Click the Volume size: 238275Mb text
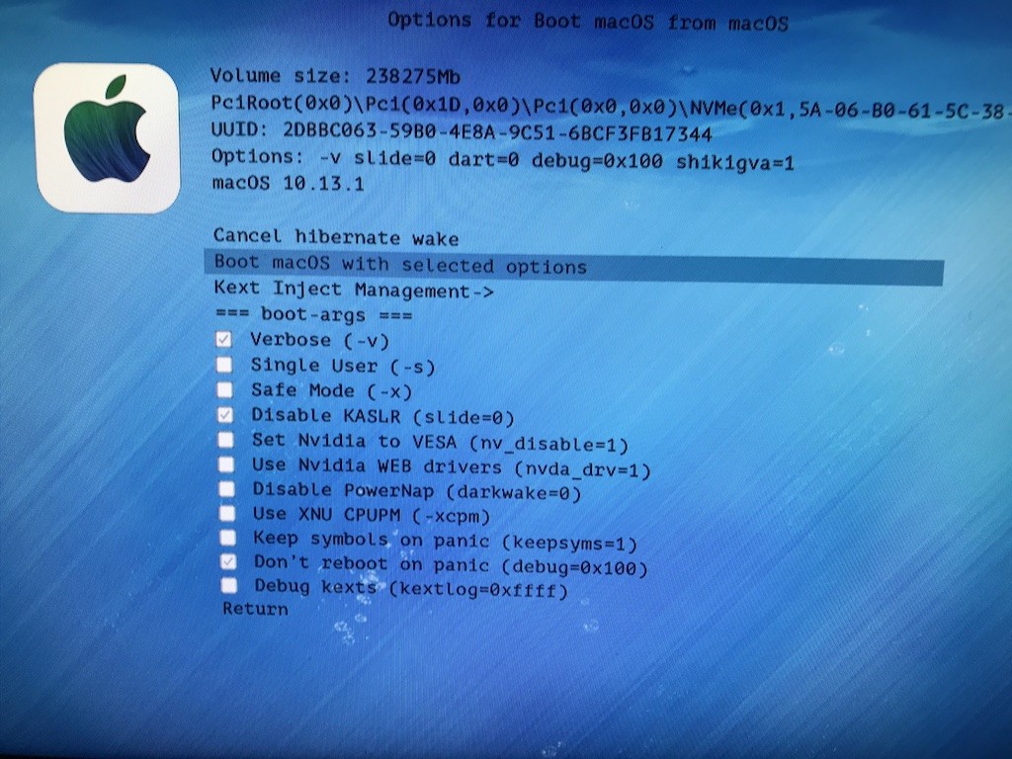 click(335, 76)
